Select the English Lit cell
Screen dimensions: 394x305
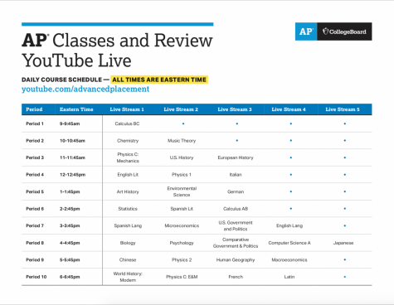point(128,175)
